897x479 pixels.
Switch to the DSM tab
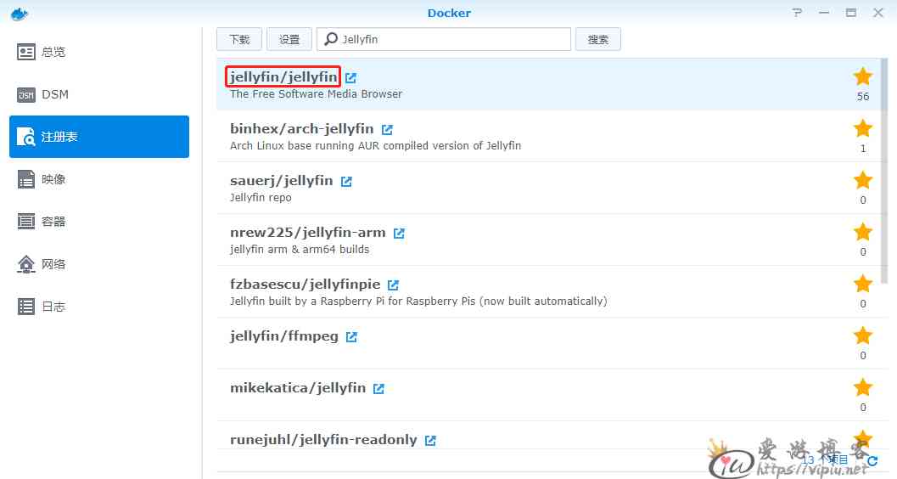(99, 94)
